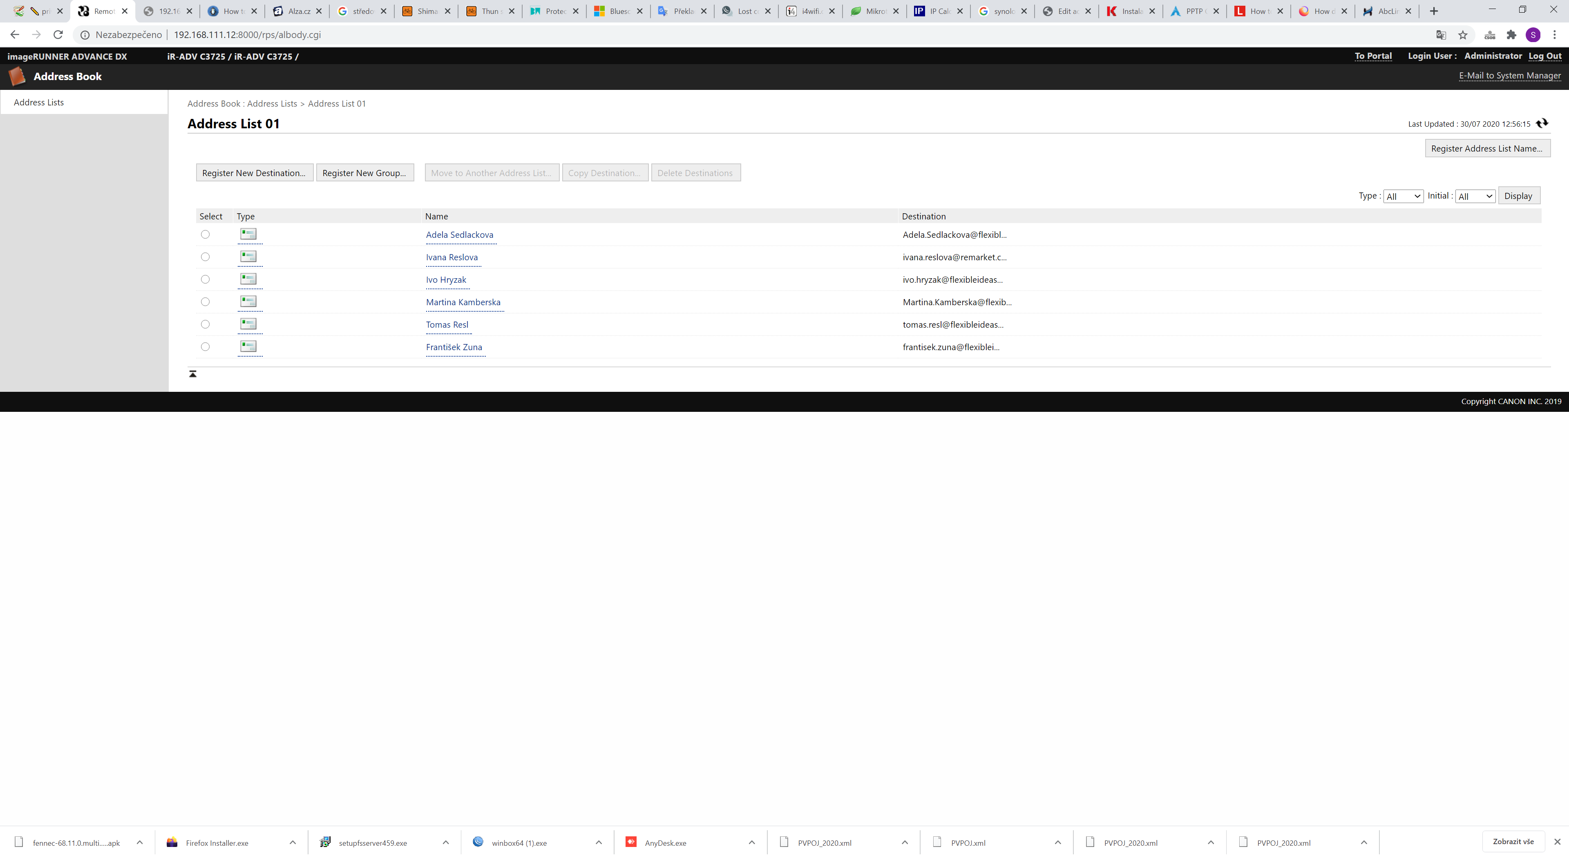Screen dimensions: 1569x858
Task: Click the refresh icon beside Last Updated
Action: [1542, 124]
